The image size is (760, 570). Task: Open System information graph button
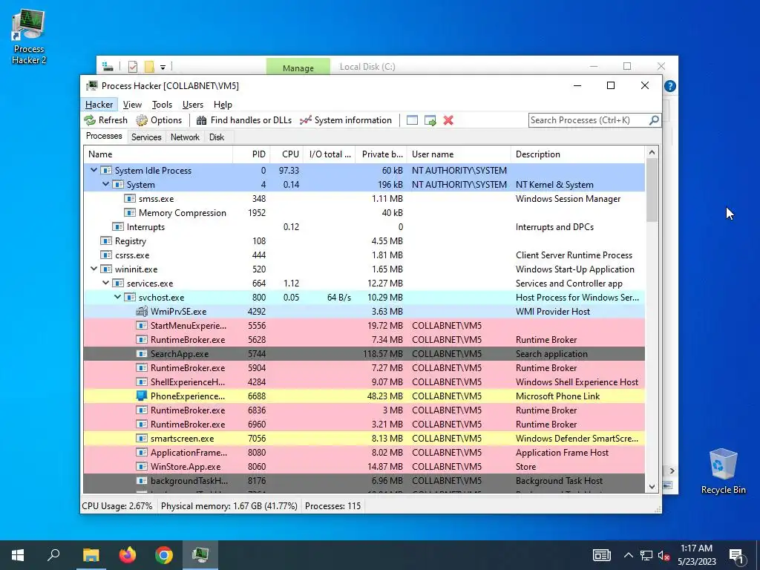point(346,120)
